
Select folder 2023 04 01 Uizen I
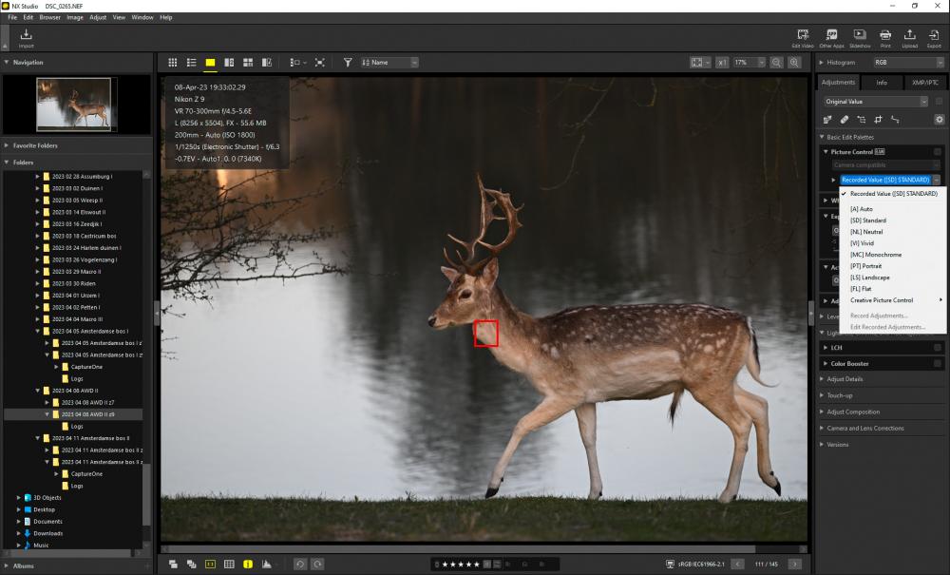(76, 296)
